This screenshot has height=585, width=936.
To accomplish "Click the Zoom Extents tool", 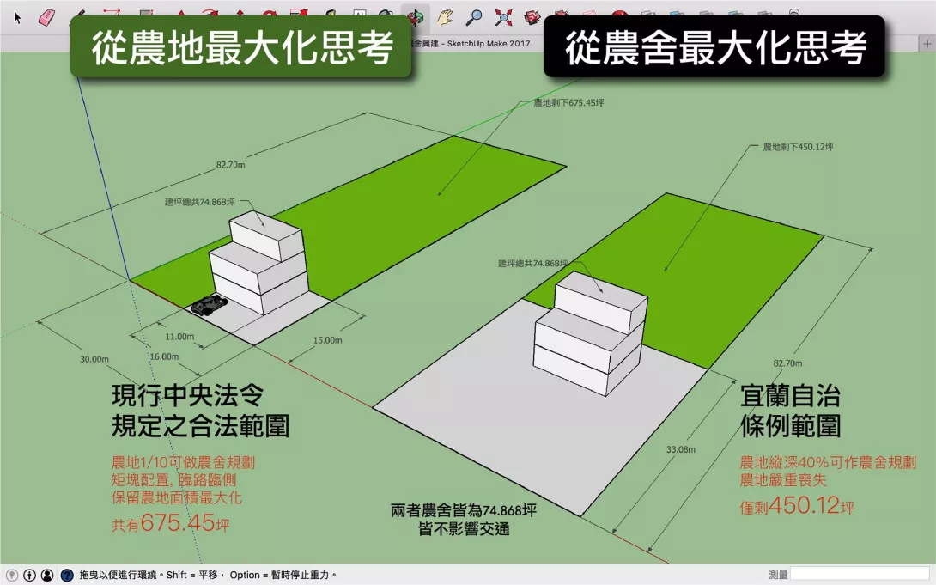I will coord(503,17).
